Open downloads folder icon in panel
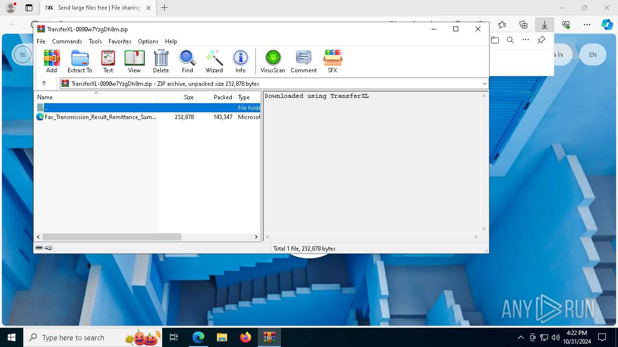618x347 pixels. 495,40
